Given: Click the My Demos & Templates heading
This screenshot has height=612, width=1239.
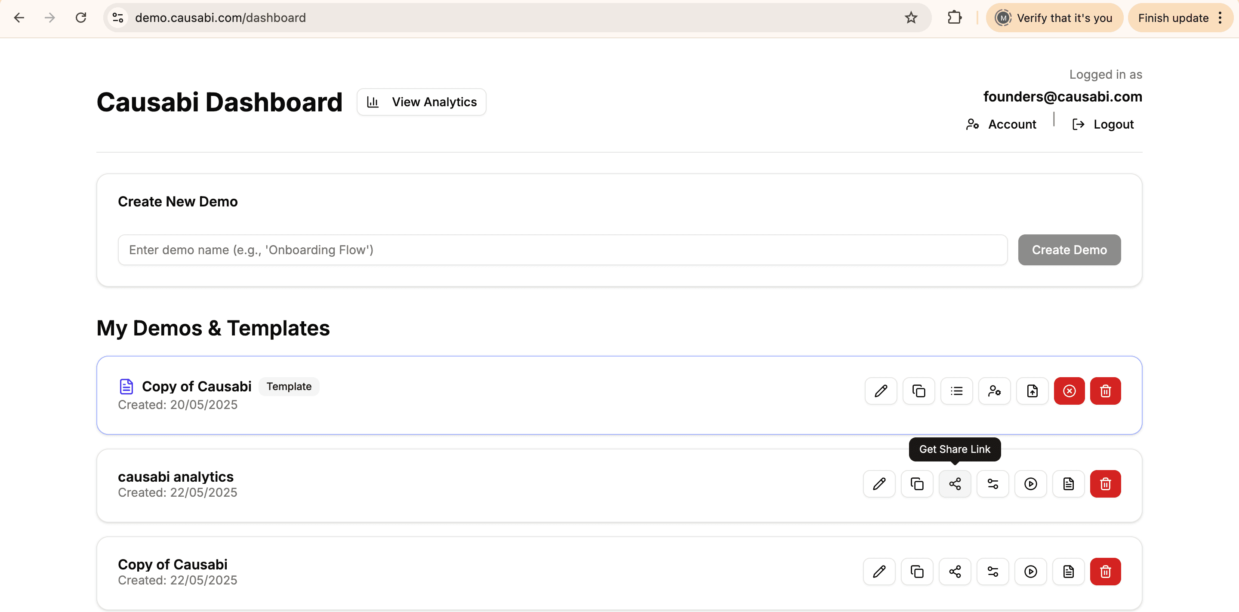Looking at the screenshot, I should [x=213, y=328].
